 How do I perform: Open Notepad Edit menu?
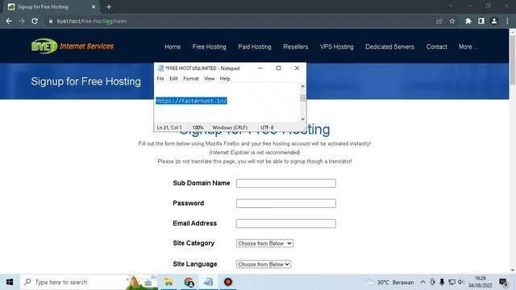coord(173,79)
